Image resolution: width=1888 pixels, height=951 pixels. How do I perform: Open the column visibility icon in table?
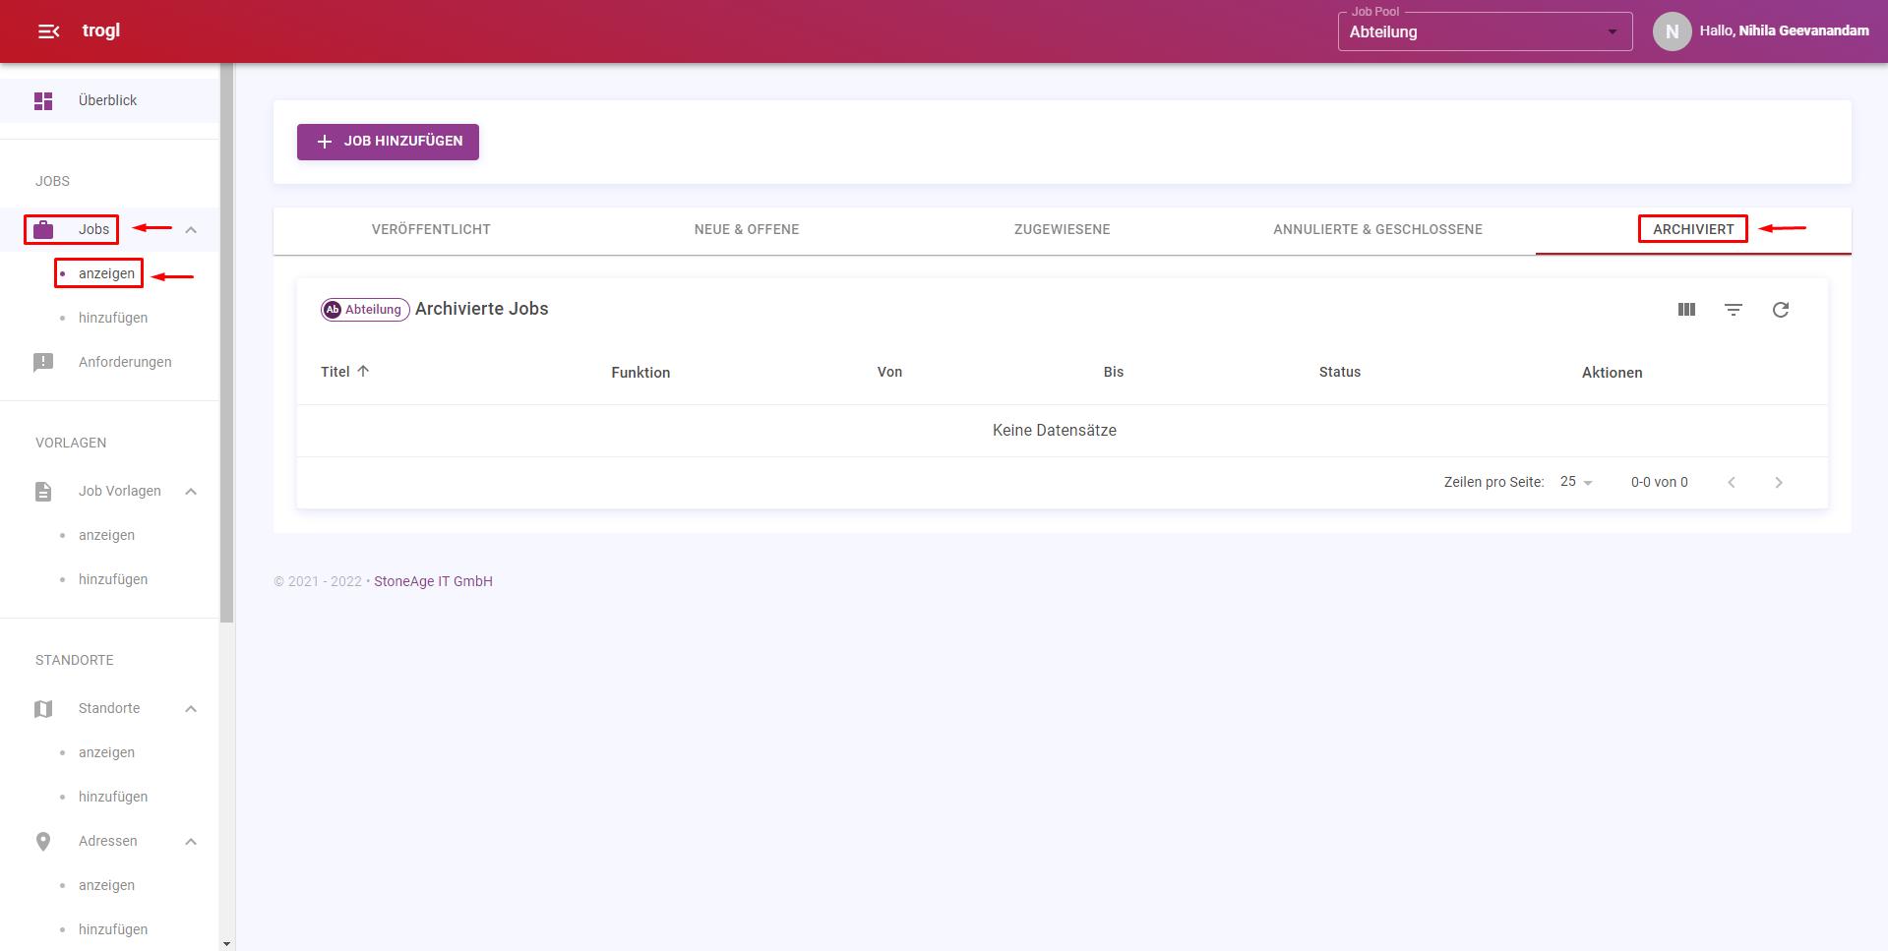click(x=1686, y=310)
